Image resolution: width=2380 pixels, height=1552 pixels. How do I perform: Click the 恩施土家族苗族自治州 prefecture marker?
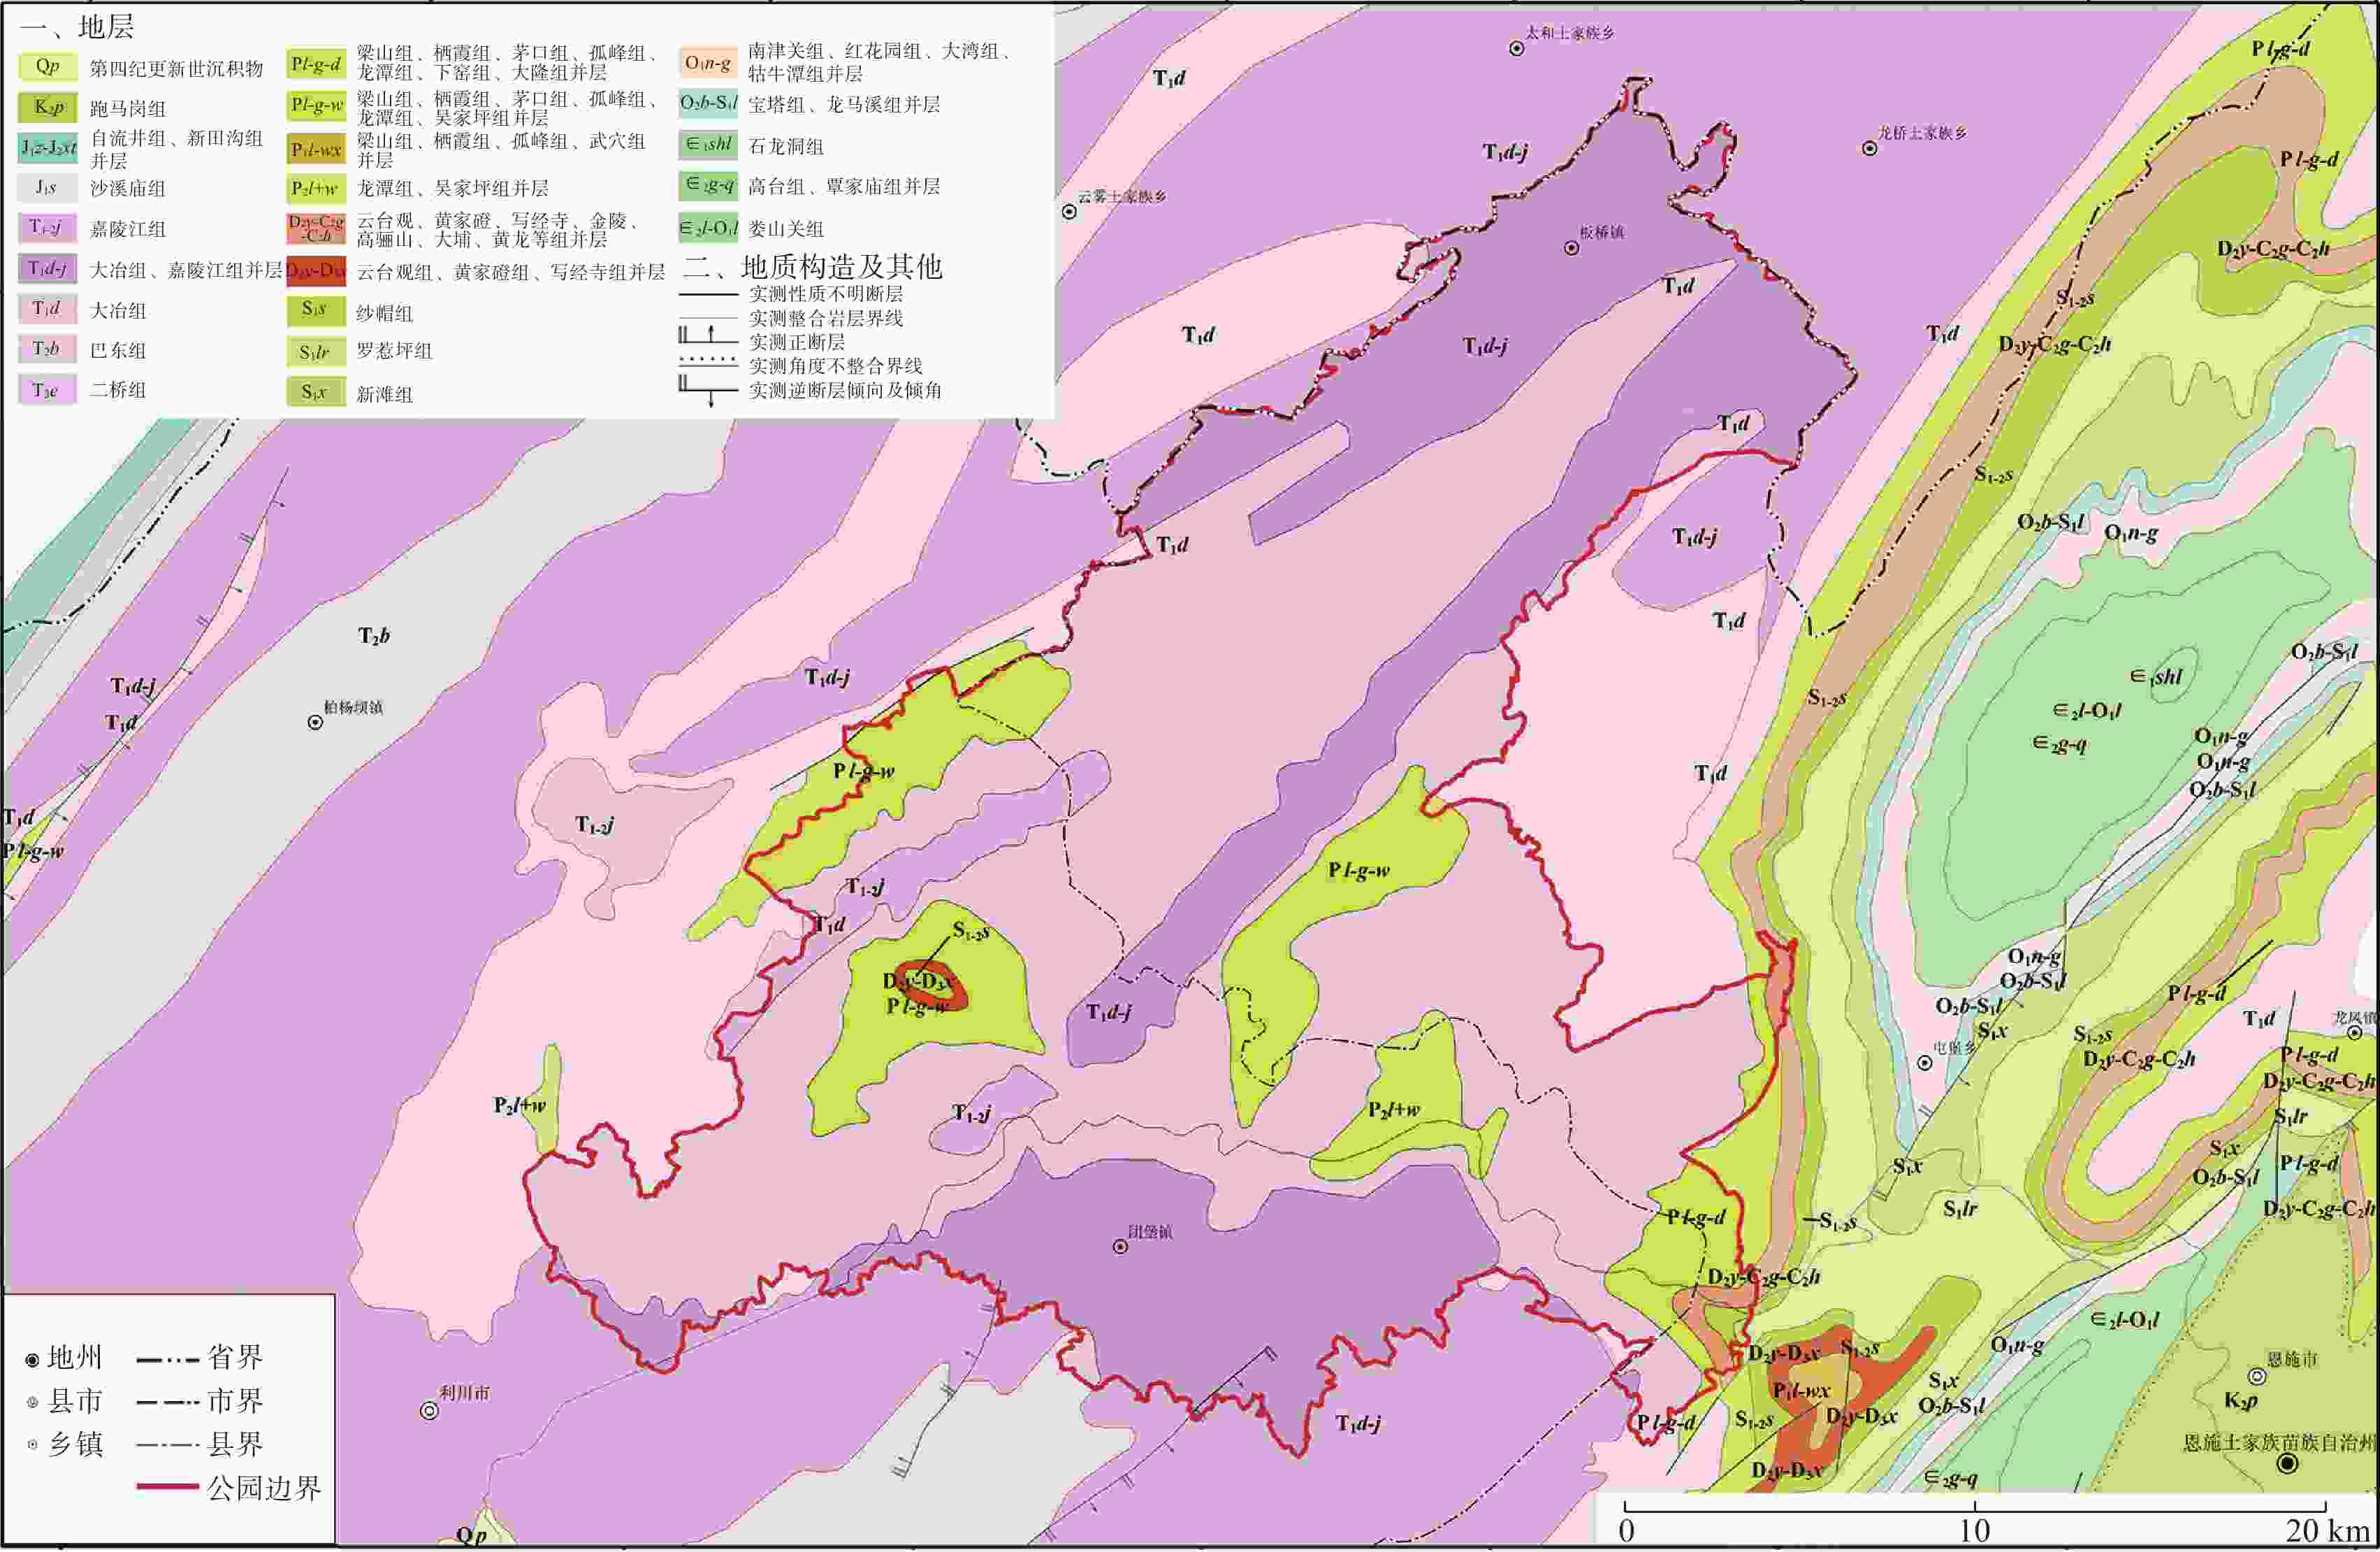2286,1464
